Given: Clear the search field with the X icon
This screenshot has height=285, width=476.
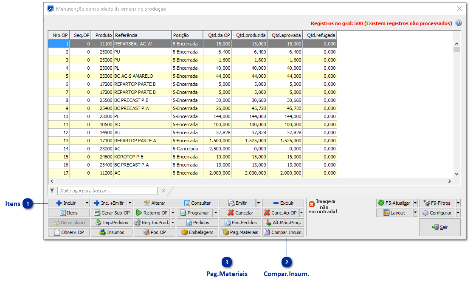Looking at the screenshot, I should [163, 191].
